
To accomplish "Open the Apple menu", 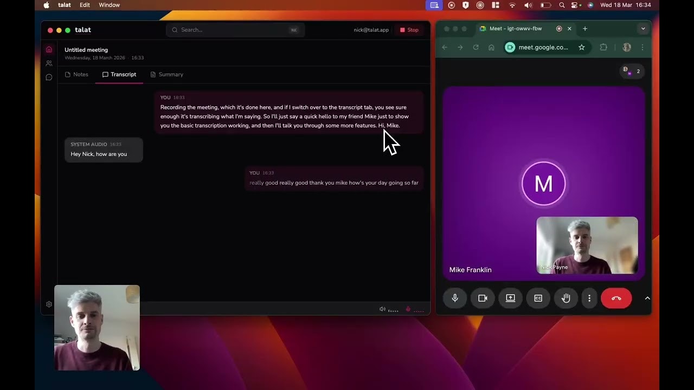I will click(46, 5).
